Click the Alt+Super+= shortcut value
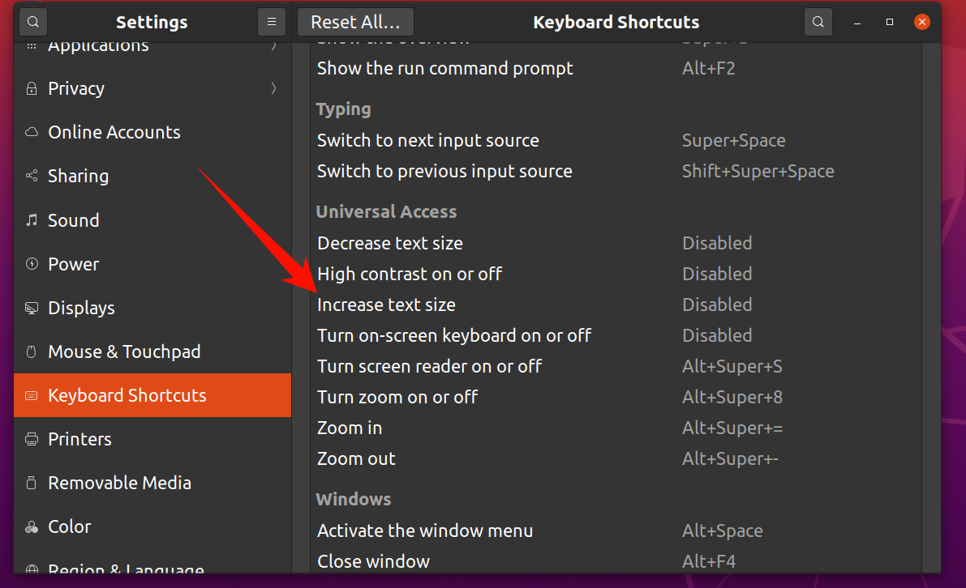This screenshot has height=588, width=966. (x=732, y=428)
